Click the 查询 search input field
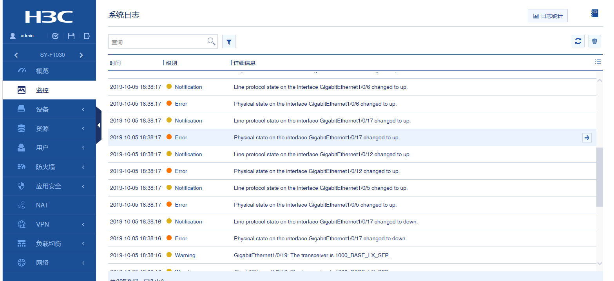 tap(158, 42)
